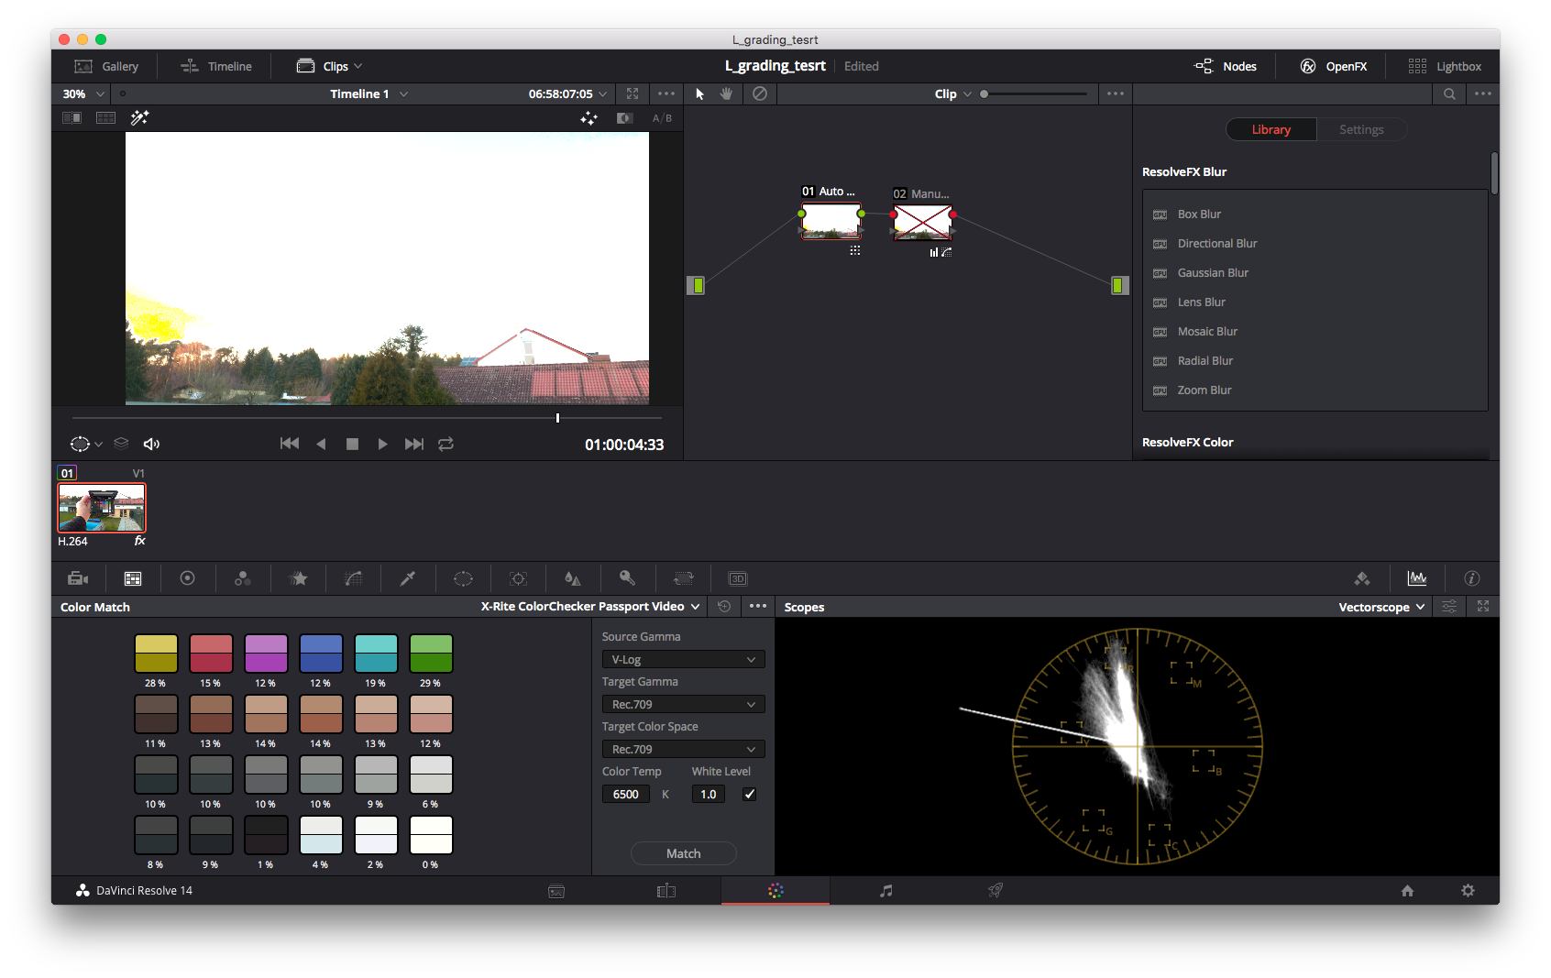Screen dimensions: 1551x978
Task: Open the Source Gamma V-Log dropdown
Action: (684, 659)
